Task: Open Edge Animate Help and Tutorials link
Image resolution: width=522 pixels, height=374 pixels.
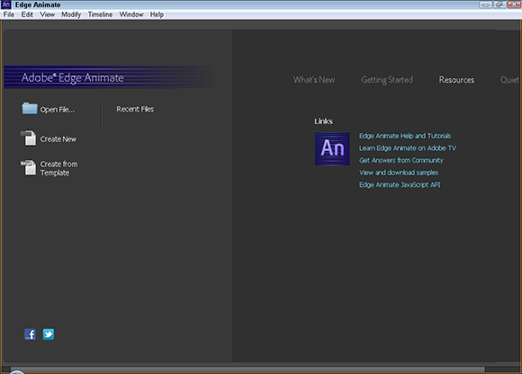Action: pos(405,136)
